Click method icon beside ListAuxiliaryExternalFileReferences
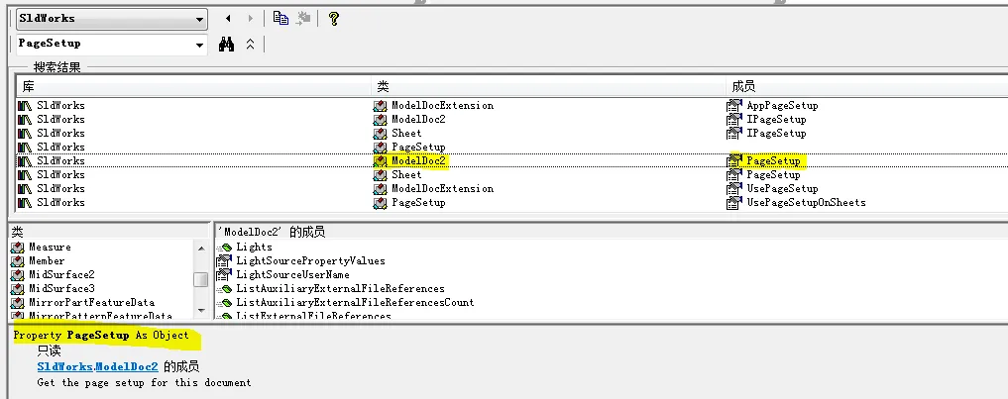This screenshot has width=1008, height=399. tap(224, 289)
